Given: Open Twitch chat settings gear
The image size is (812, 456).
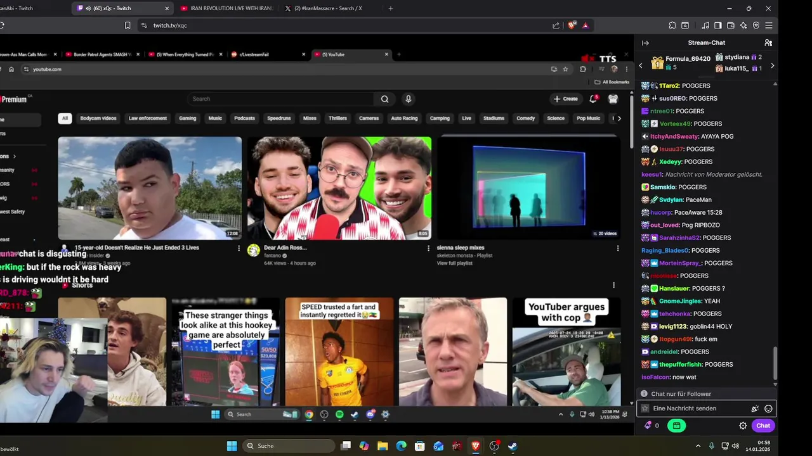Looking at the screenshot, I should tap(743, 426).
